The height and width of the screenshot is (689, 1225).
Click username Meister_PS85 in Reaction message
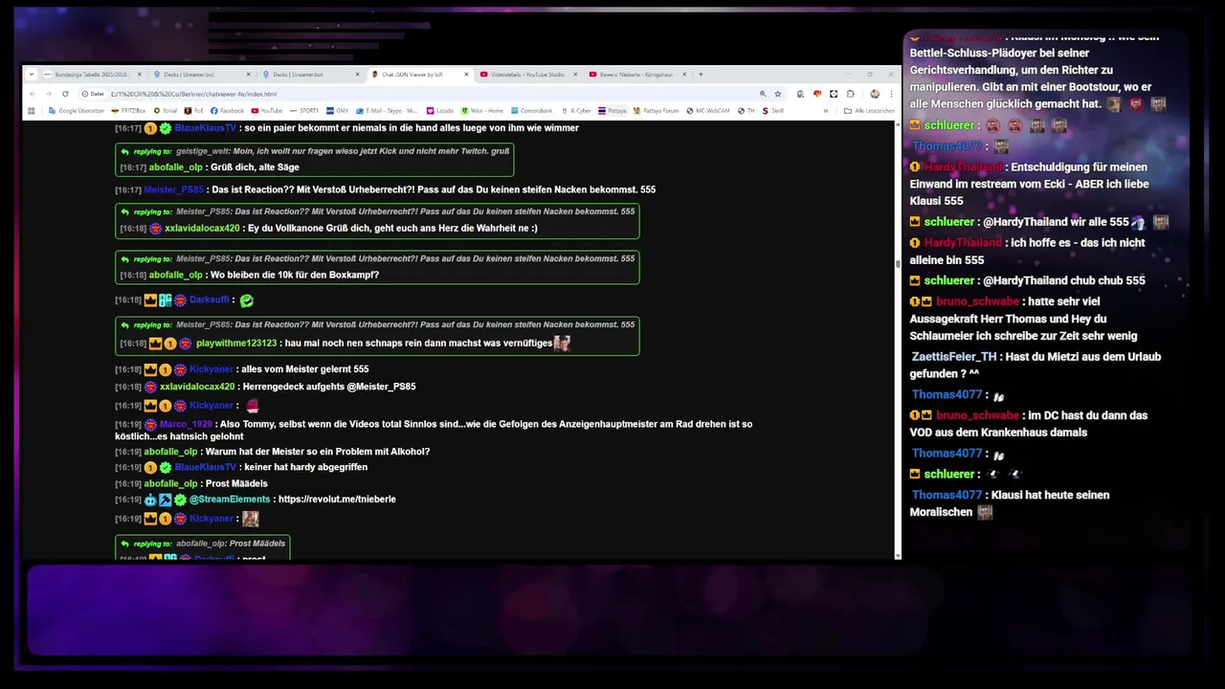tap(173, 189)
